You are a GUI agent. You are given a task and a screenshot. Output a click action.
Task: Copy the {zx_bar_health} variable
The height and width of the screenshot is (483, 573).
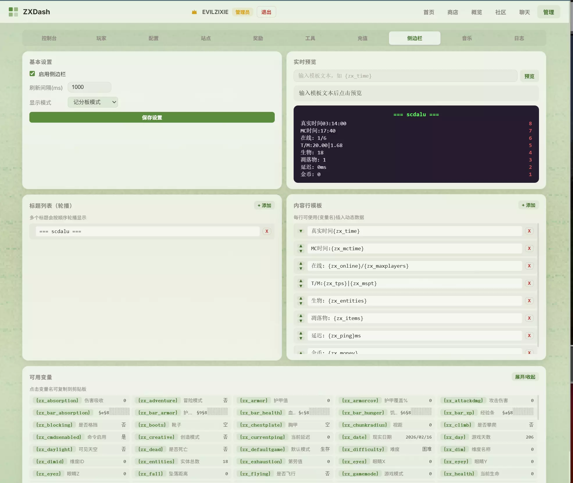coord(261,413)
